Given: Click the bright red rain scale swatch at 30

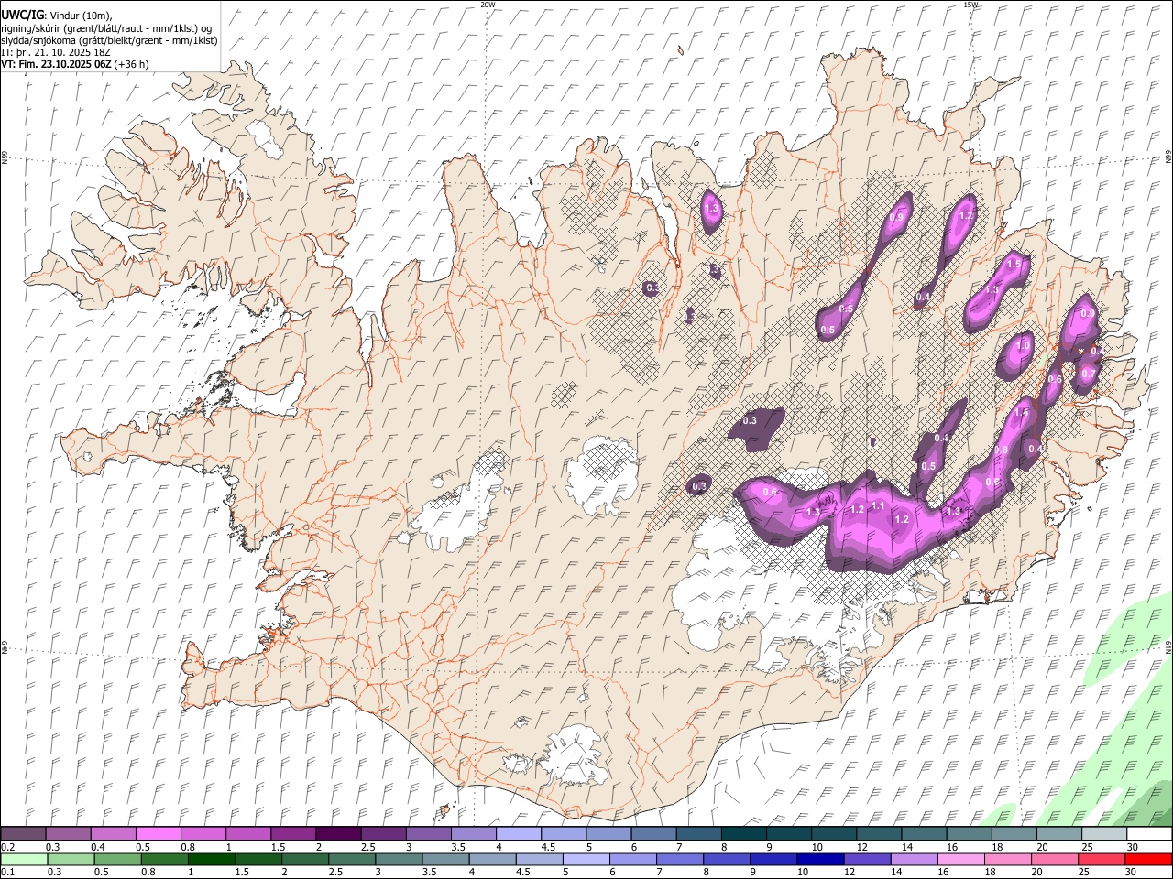Looking at the screenshot, I should 1147,859.
